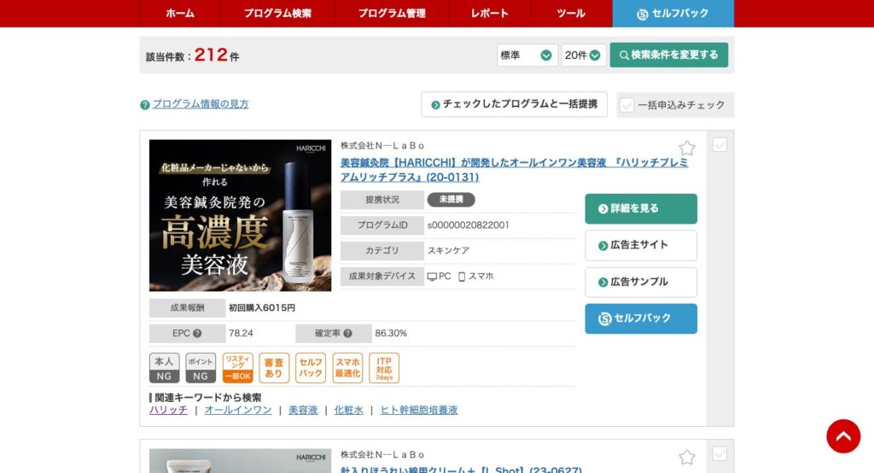Click the 広告主サイト button

[641, 245]
